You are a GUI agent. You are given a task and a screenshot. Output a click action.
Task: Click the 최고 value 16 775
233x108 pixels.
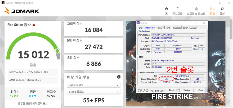51,96
